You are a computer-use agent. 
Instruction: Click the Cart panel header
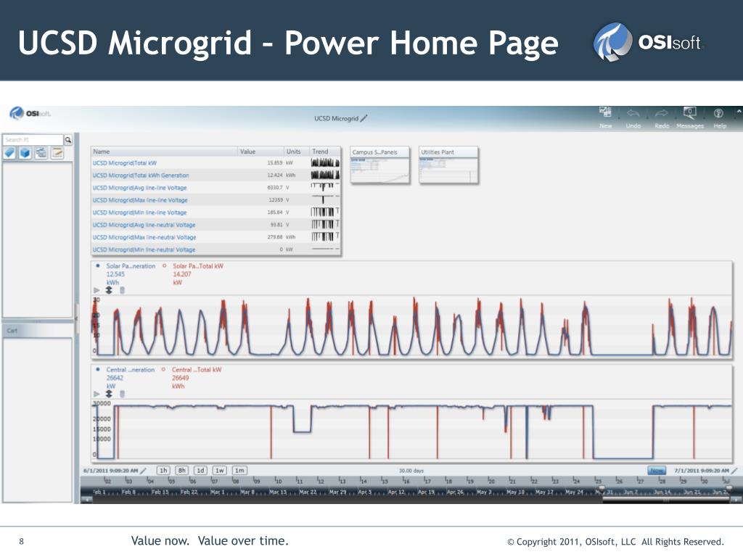[38, 331]
